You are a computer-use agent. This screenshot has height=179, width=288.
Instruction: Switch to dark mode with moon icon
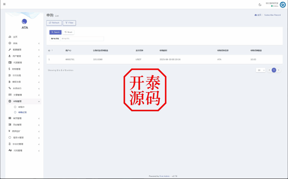click(260, 5)
